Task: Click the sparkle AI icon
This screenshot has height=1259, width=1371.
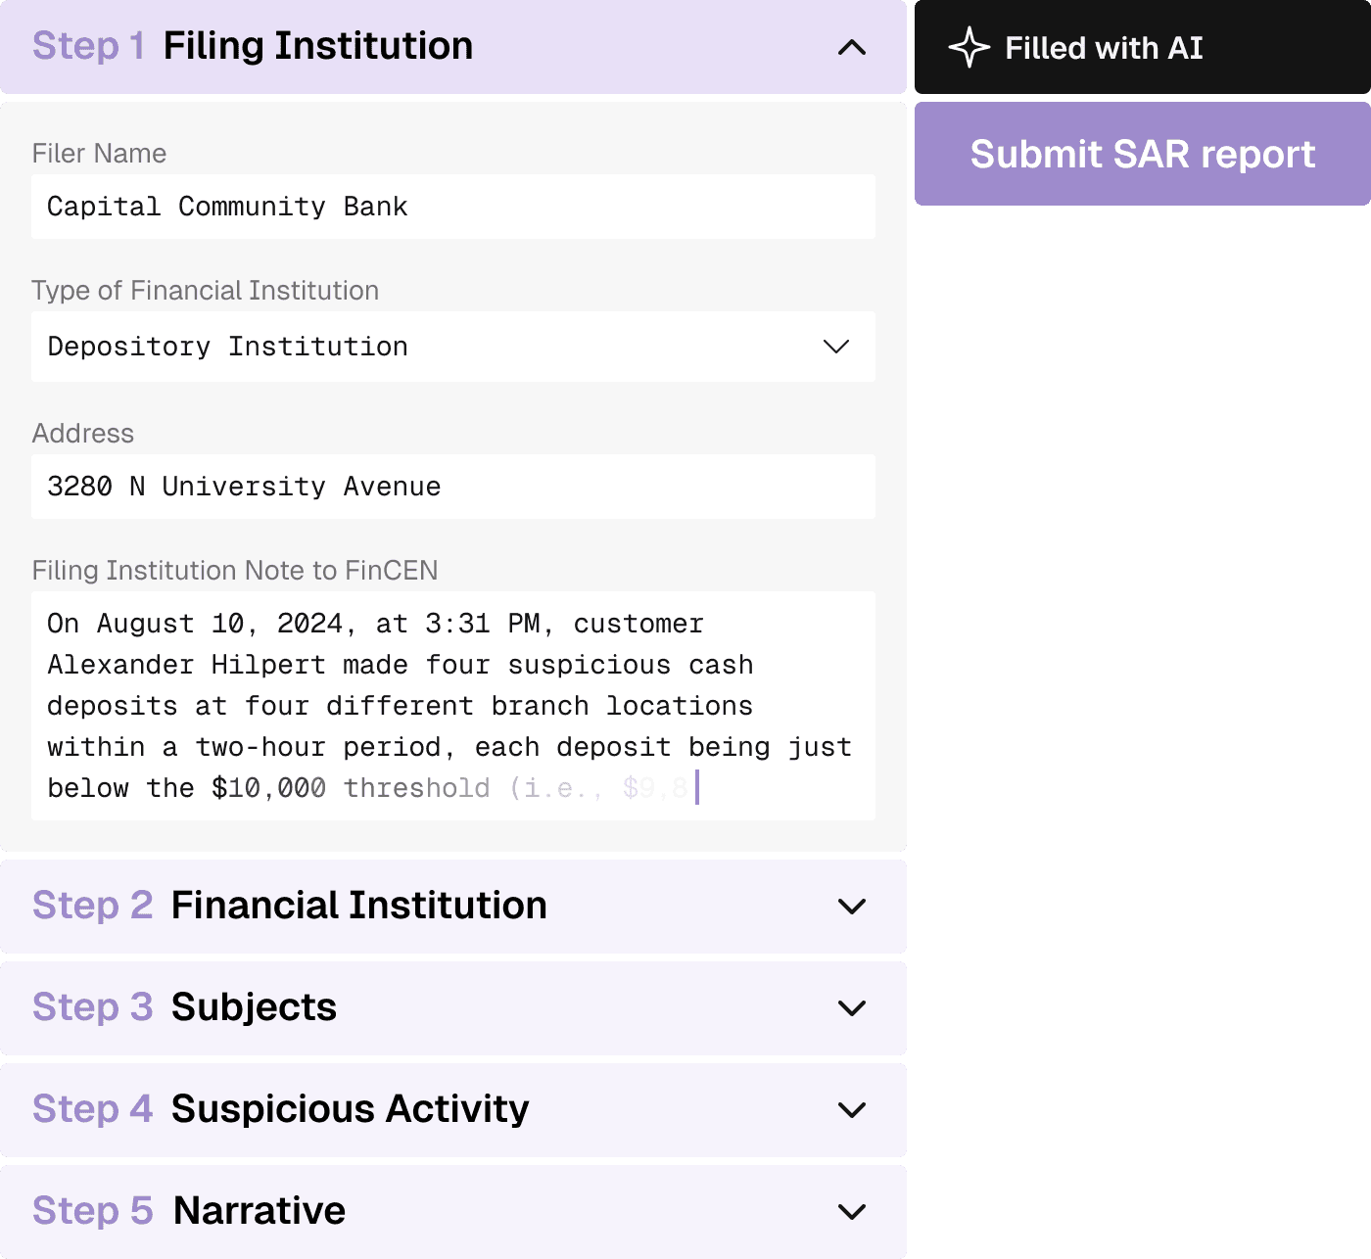Action: click(969, 48)
